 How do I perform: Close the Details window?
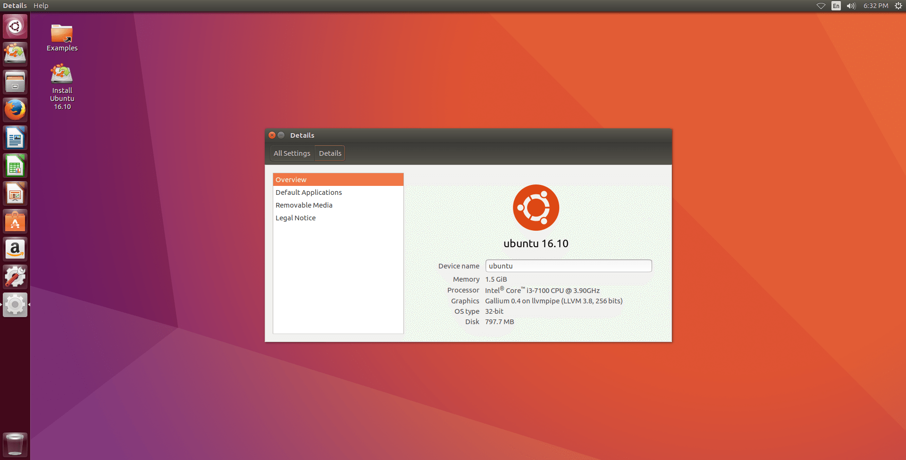(272, 135)
